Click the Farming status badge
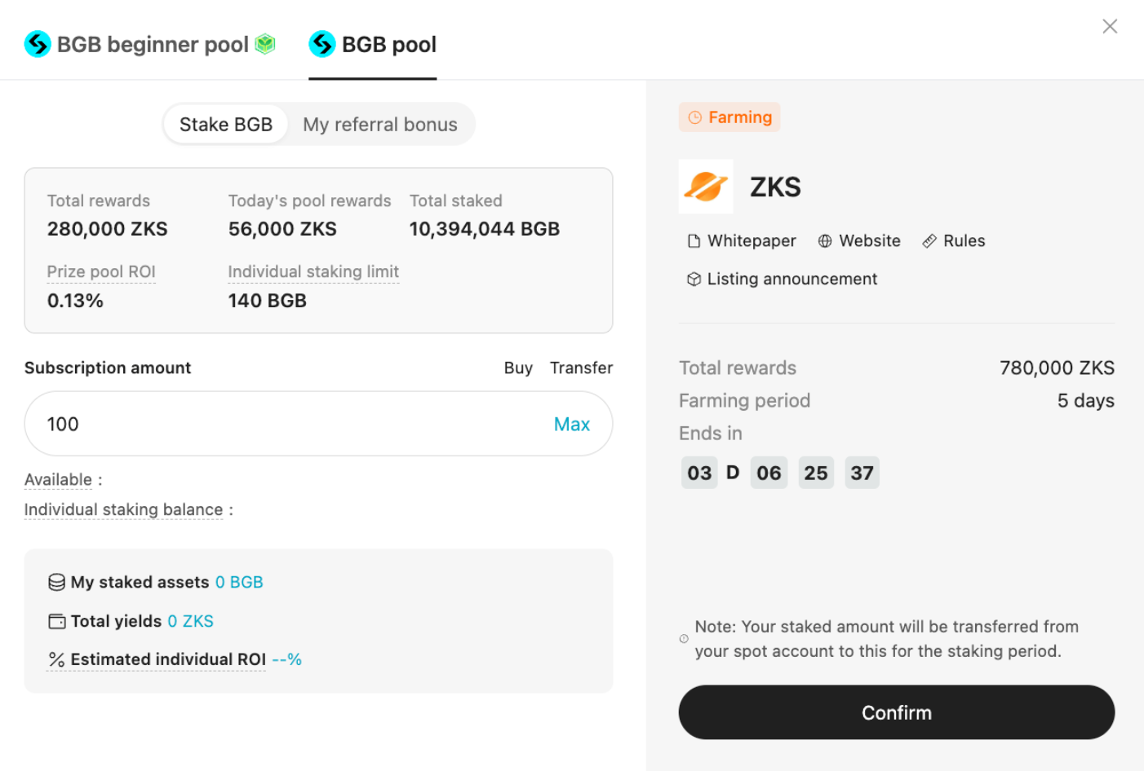 pos(729,117)
